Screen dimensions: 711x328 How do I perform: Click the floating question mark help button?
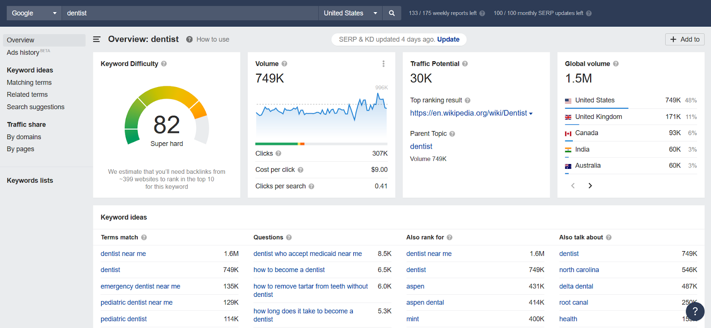click(695, 311)
